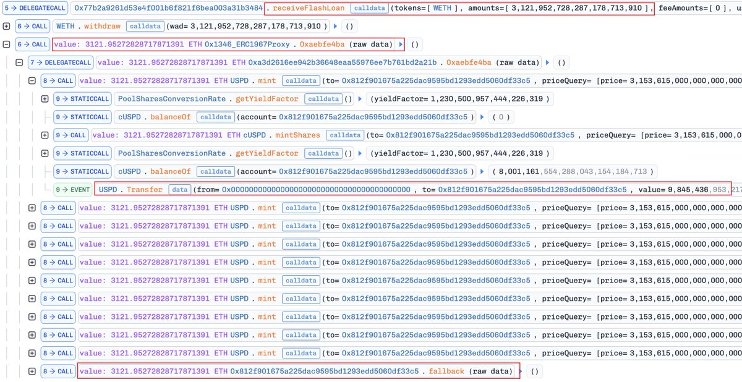Open calldata badge on the expanded USPD mint row
This screenshot has height=382, width=742.
(301, 80)
